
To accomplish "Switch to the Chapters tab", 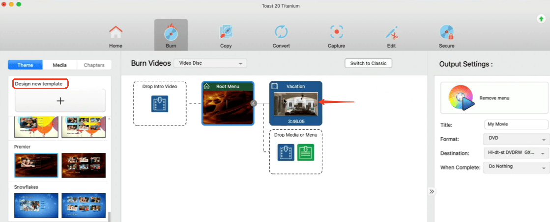I will point(94,65).
